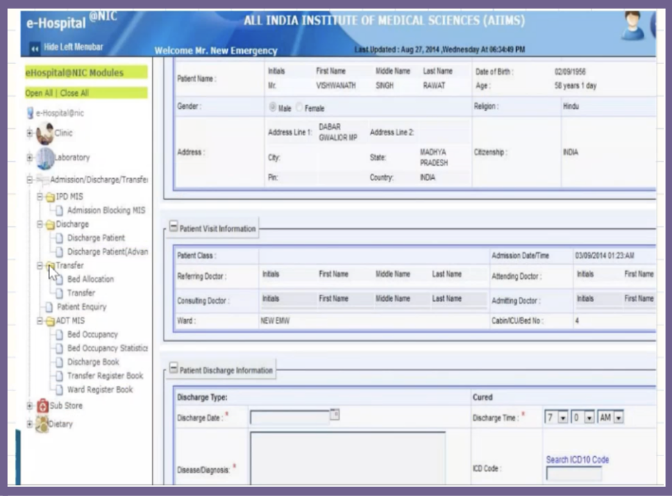Click the user profile avatar icon
This screenshot has width=672, height=496.
tap(632, 26)
